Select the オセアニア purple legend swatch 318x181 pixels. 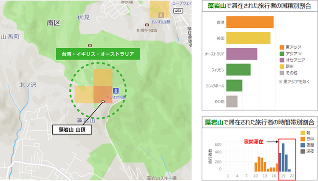282,60
